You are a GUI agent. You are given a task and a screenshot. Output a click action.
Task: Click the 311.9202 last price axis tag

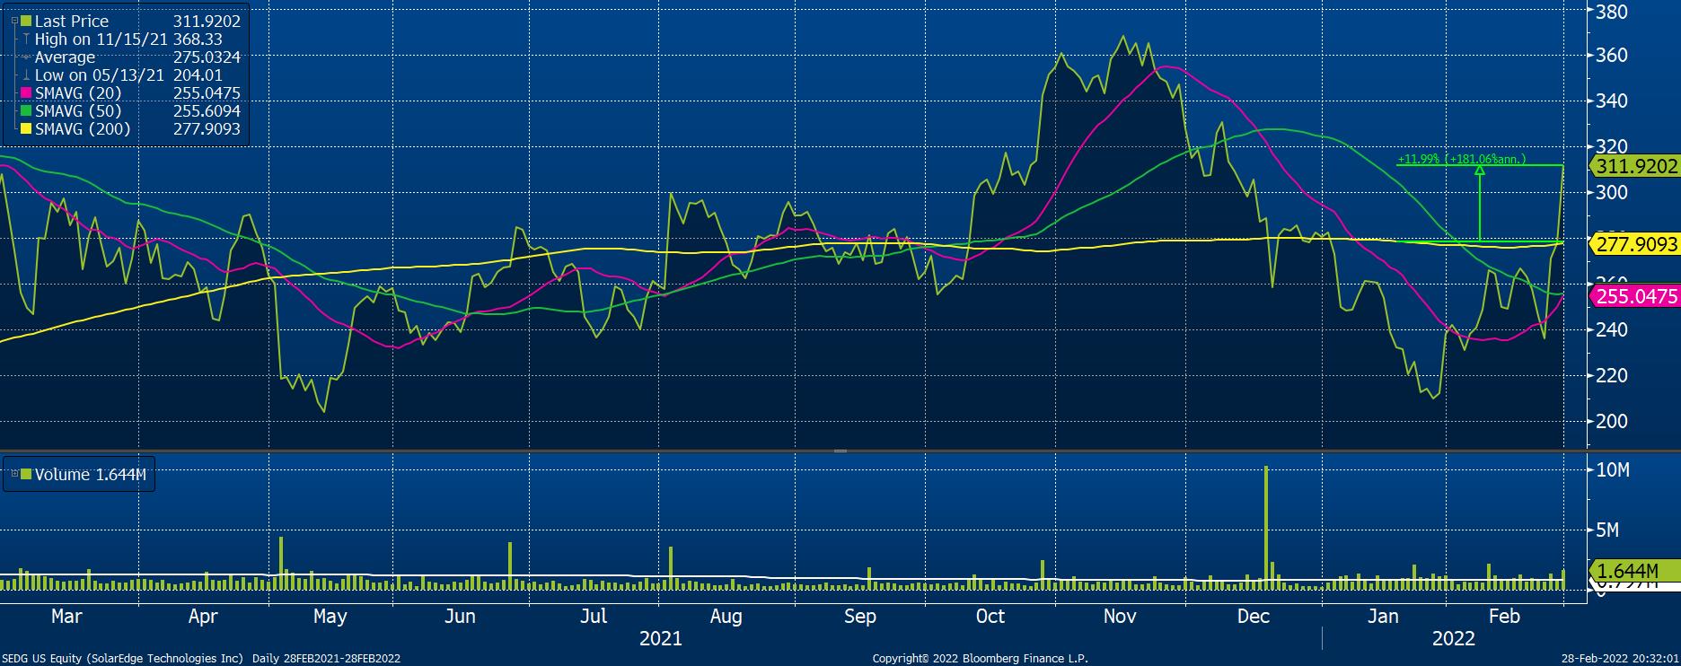tap(1634, 166)
